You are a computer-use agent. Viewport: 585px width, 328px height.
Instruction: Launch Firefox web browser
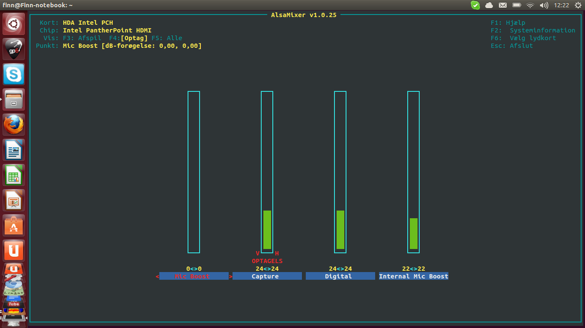click(x=14, y=125)
